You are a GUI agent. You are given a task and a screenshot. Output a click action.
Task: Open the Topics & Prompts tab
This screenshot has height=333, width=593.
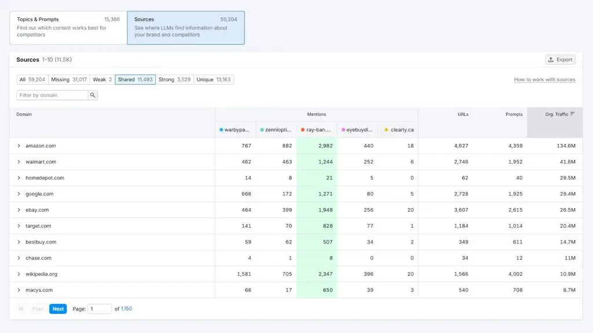(x=68, y=28)
